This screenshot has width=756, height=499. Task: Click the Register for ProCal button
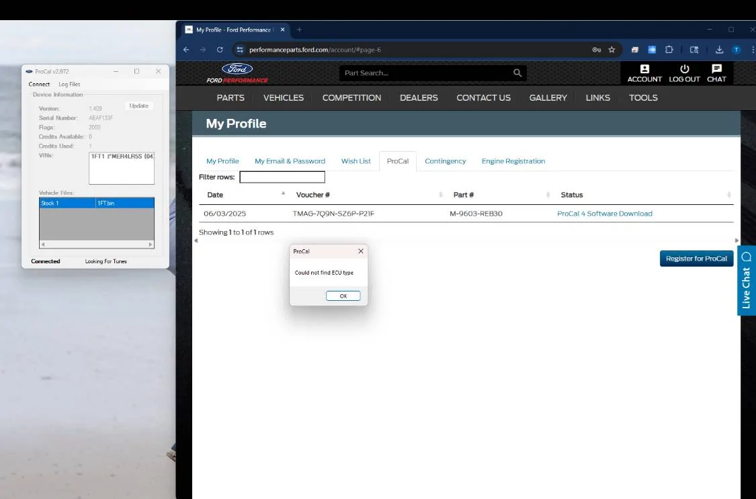click(696, 259)
